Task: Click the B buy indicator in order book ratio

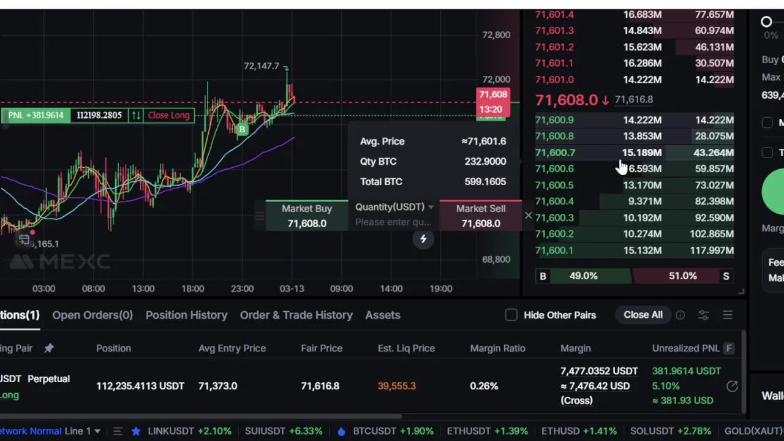Action: [543, 276]
